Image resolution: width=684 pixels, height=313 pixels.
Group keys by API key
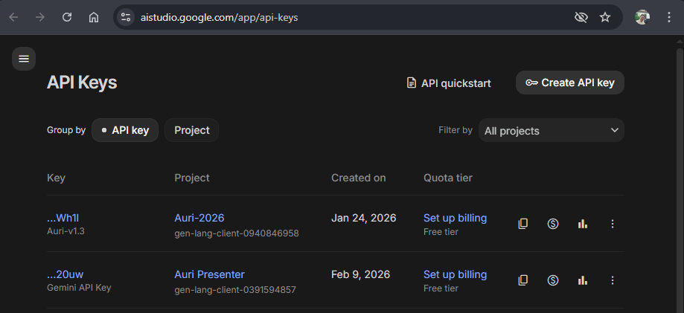click(x=125, y=130)
